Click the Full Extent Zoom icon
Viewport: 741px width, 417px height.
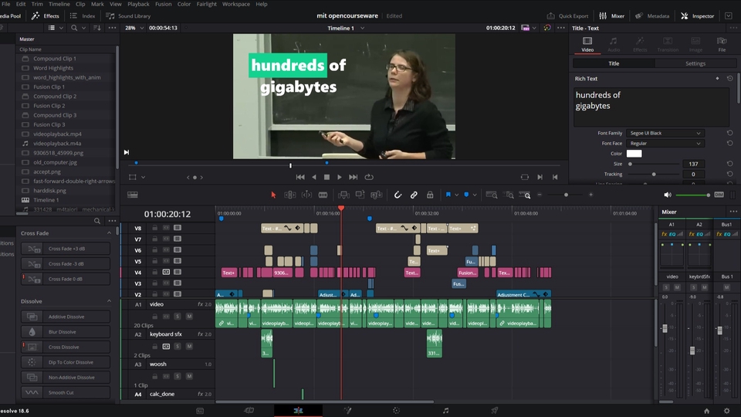point(492,195)
